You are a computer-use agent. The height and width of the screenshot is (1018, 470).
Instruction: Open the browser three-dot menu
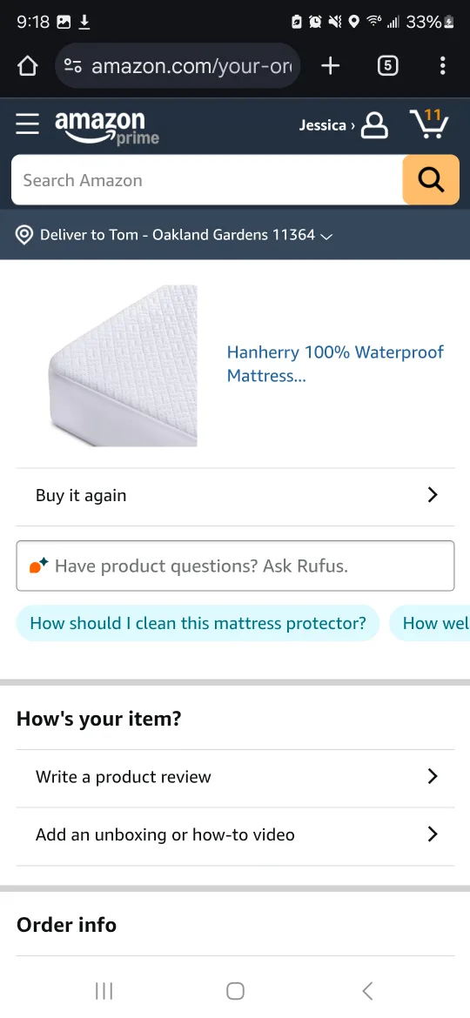click(x=442, y=65)
